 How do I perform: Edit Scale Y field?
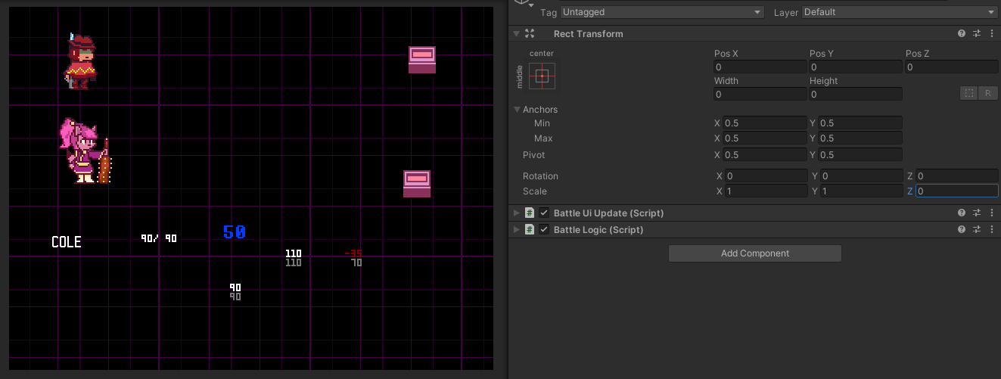click(x=861, y=191)
